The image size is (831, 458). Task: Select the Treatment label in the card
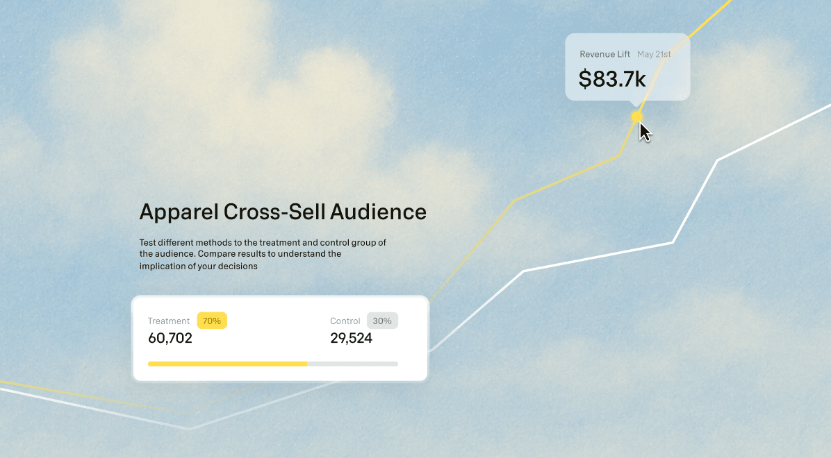[169, 321]
